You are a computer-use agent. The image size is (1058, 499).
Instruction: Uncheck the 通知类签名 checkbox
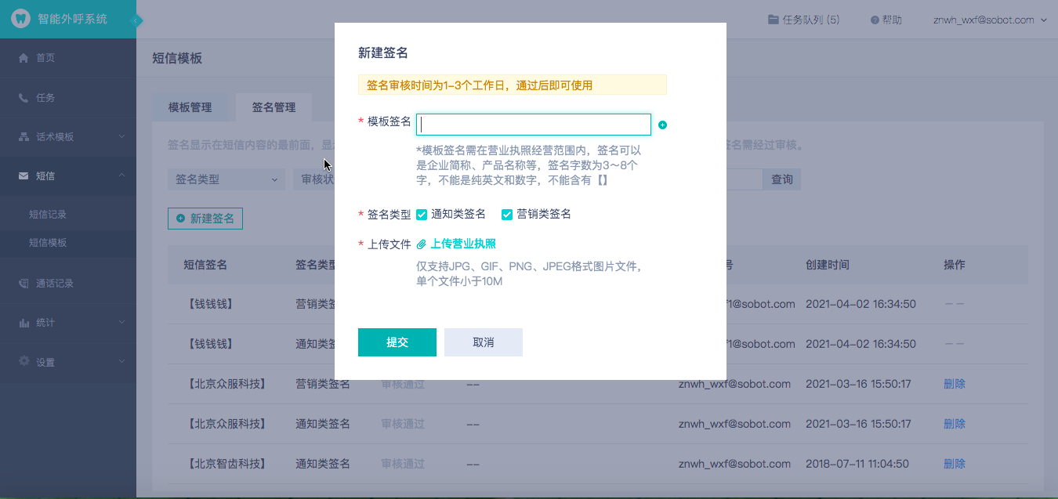(422, 215)
